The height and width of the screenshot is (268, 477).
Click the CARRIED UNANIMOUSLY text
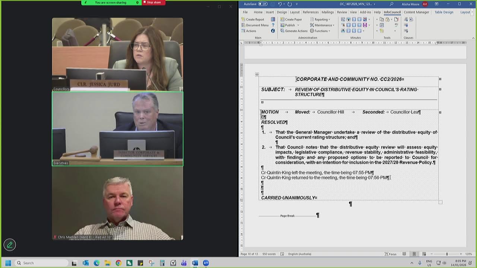click(288, 198)
